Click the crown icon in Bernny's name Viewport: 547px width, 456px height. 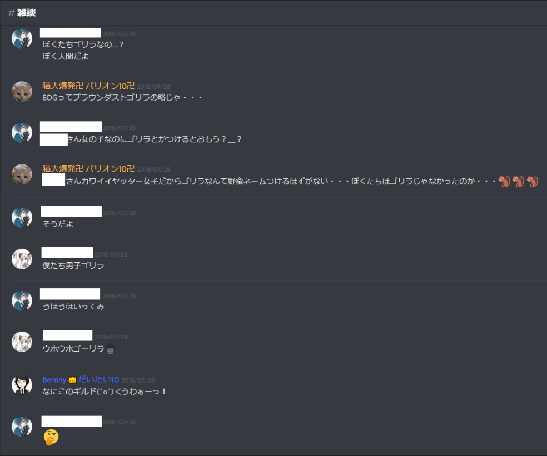[72, 380]
